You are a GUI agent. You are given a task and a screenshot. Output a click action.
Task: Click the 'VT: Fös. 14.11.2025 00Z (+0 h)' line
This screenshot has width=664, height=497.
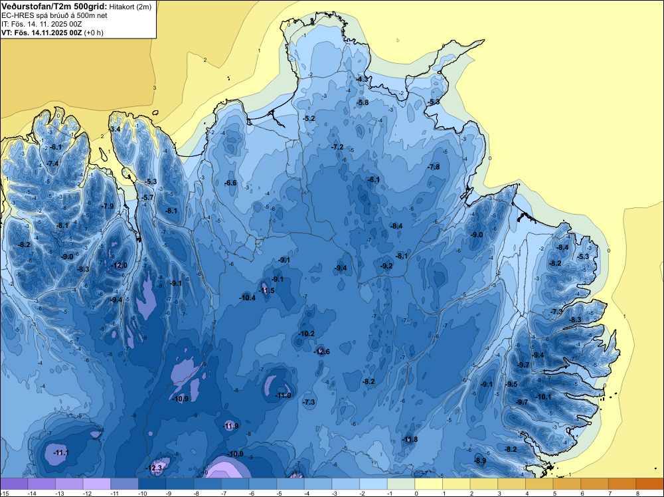[x=52, y=33]
